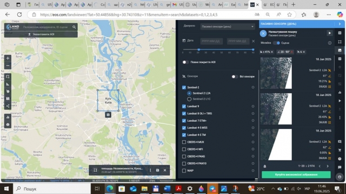Open the source dropdown for passive sensors

pos(228,26)
